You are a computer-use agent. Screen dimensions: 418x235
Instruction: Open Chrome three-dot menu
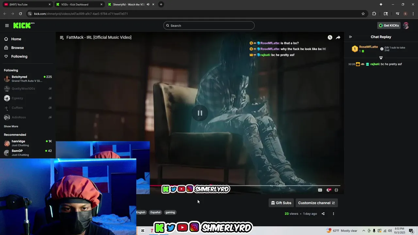tap(413, 14)
